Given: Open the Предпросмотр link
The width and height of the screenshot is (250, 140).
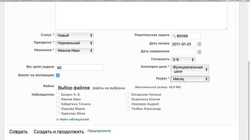Looking at the screenshot, I should coord(99,131).
